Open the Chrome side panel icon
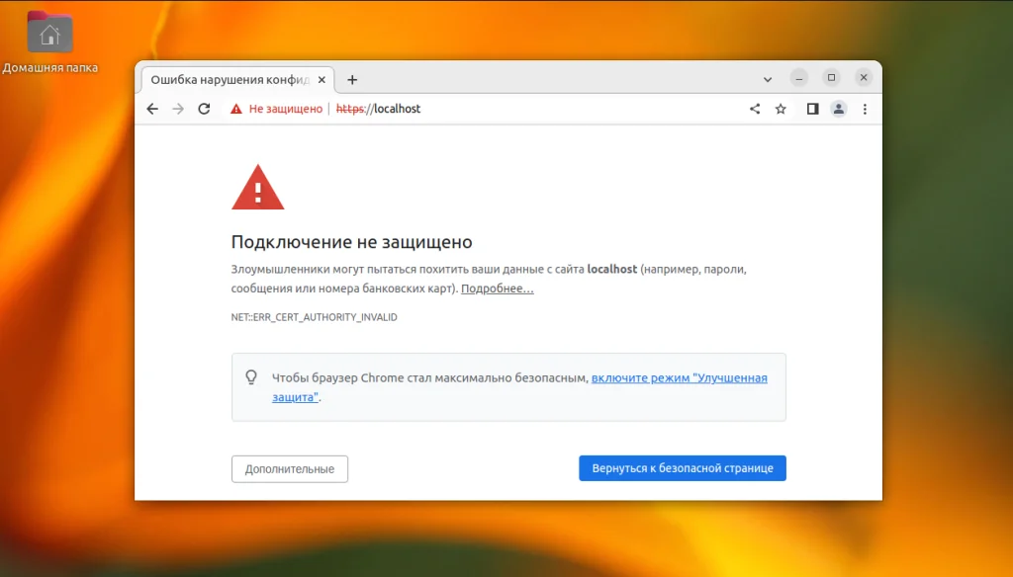The width and height of the screenshot is (1013, 577). pos(811,109)
